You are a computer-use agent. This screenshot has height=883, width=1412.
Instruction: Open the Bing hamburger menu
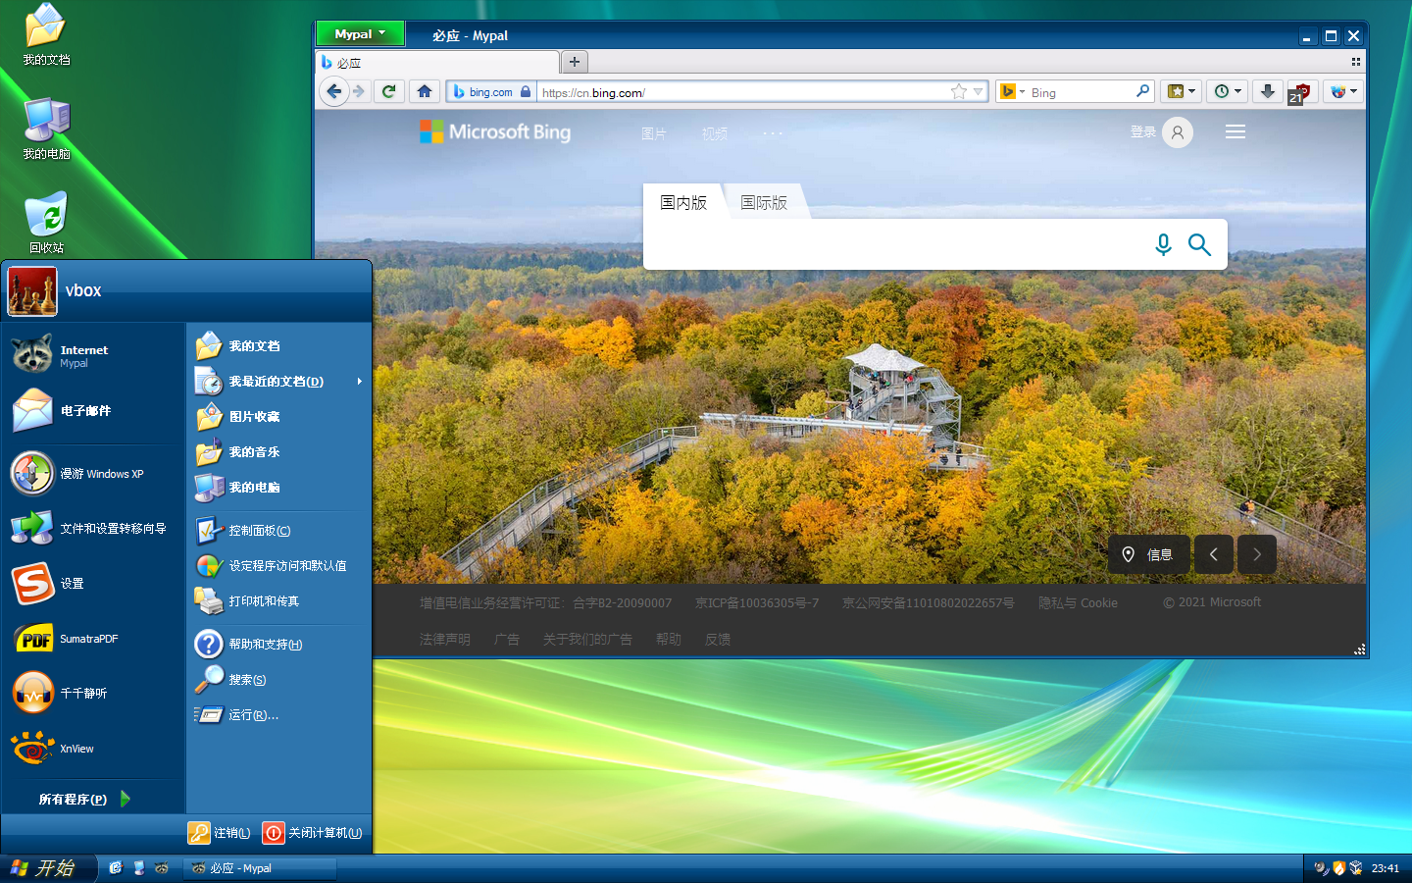[x=1235, y=131]
